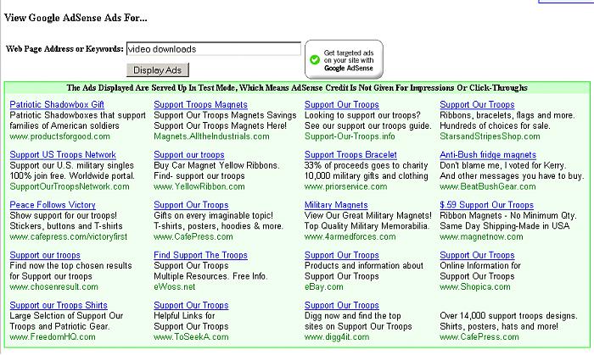Click 'Over 14,000 support troops designs' text

coord(508,316)
